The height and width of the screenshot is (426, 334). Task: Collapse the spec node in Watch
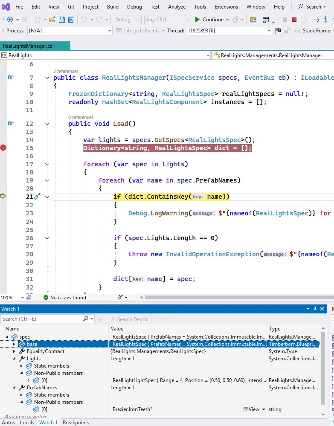7,337
